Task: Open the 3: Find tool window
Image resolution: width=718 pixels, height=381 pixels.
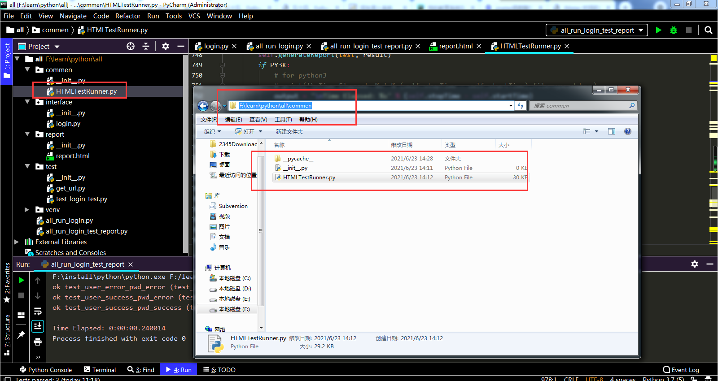Action: click(x=141, y=370)
